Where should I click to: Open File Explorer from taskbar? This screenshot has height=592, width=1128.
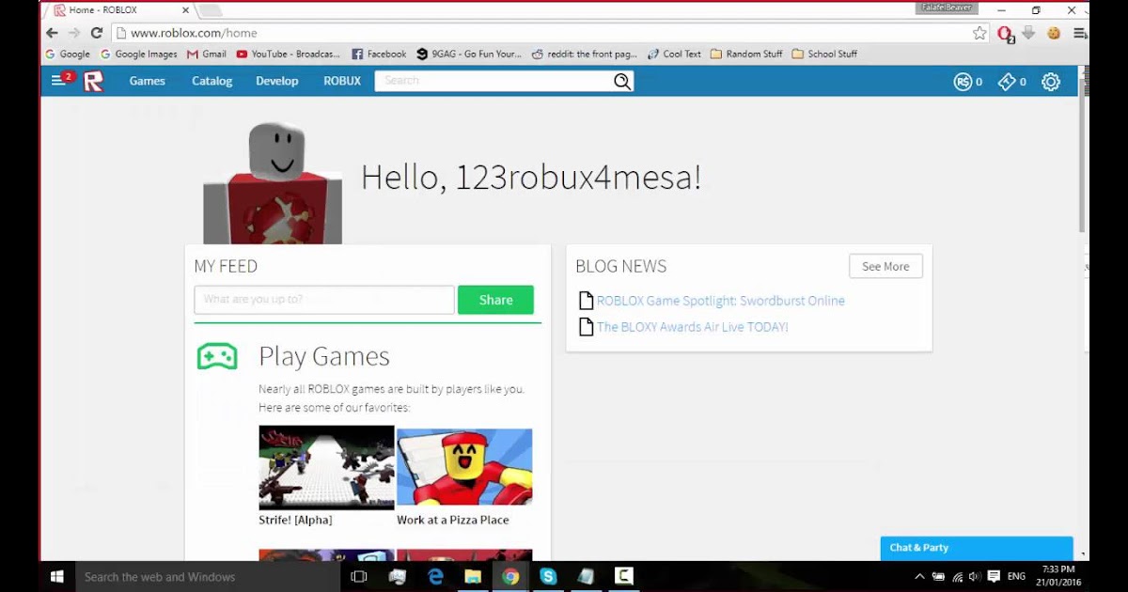(x=473, y=576)
